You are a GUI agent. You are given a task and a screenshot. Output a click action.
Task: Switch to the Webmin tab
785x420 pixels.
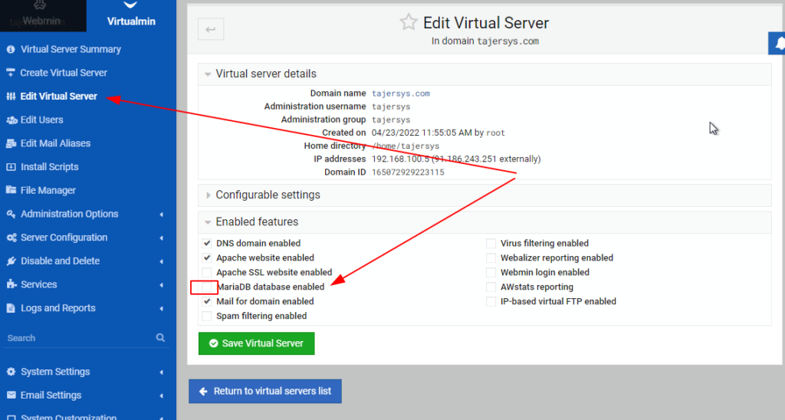[x=43, y=15]
